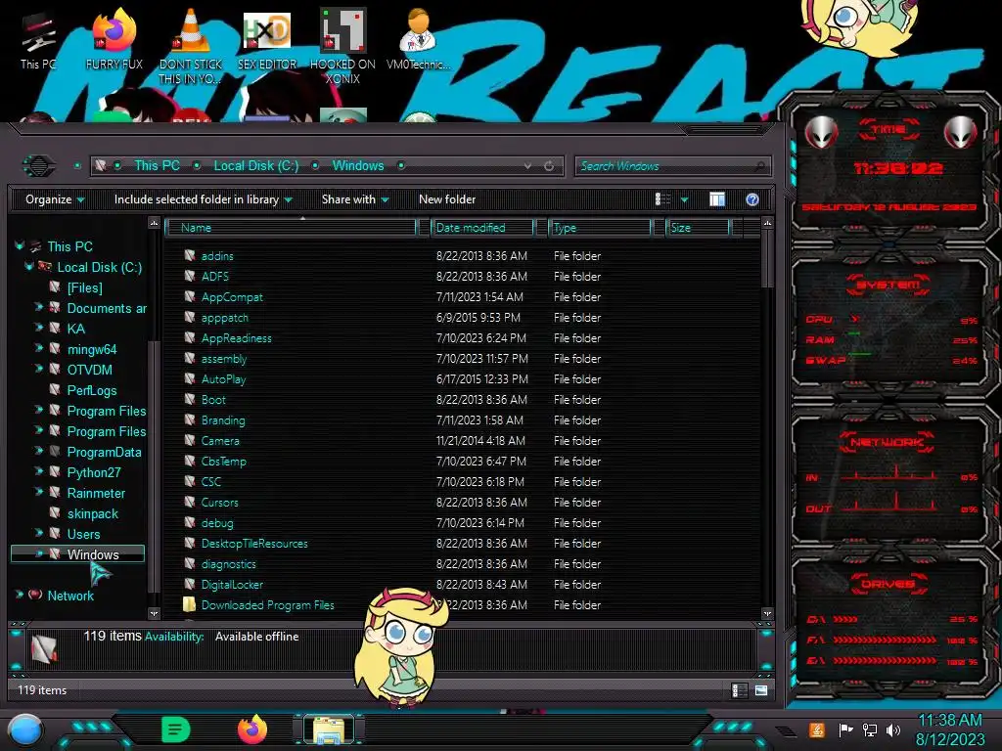Open the This PC desktop icon
1002x751 pixels.
38,41
